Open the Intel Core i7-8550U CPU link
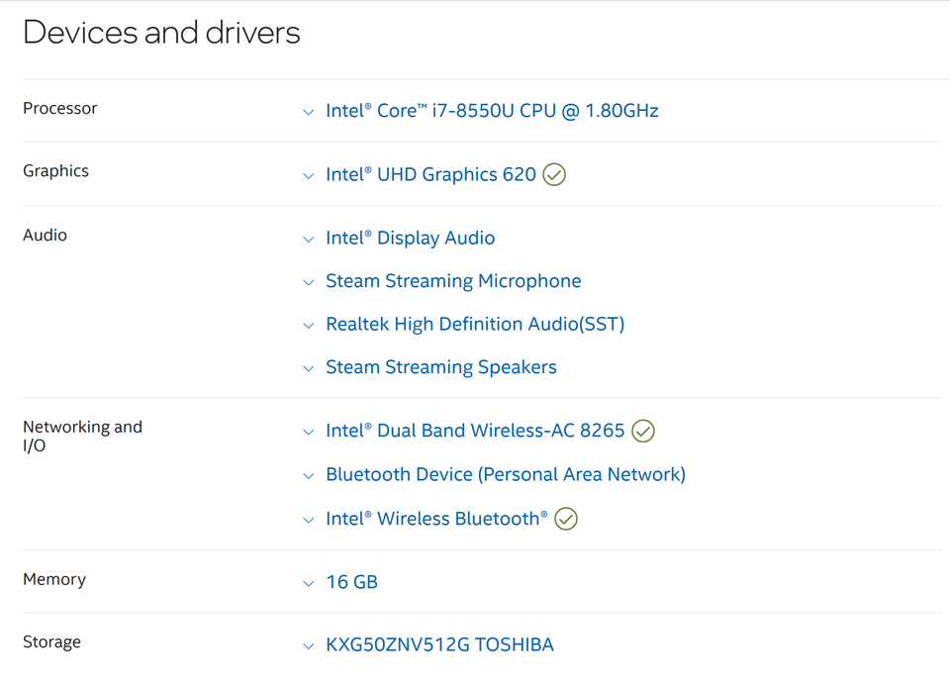The image size is (950, 688). coord(492,111)
